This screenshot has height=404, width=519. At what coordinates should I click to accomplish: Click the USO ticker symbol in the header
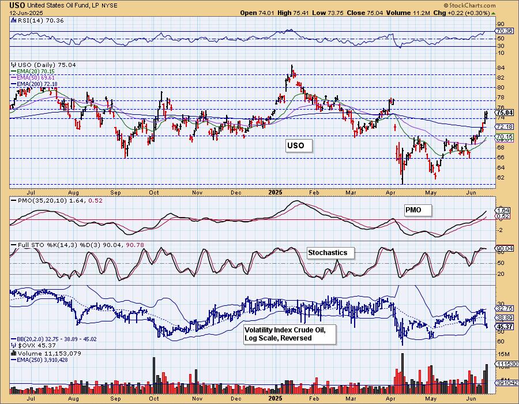[17, 5]
